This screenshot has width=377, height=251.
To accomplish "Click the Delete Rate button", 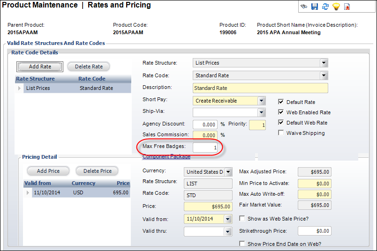I will (x=89, y=66).
